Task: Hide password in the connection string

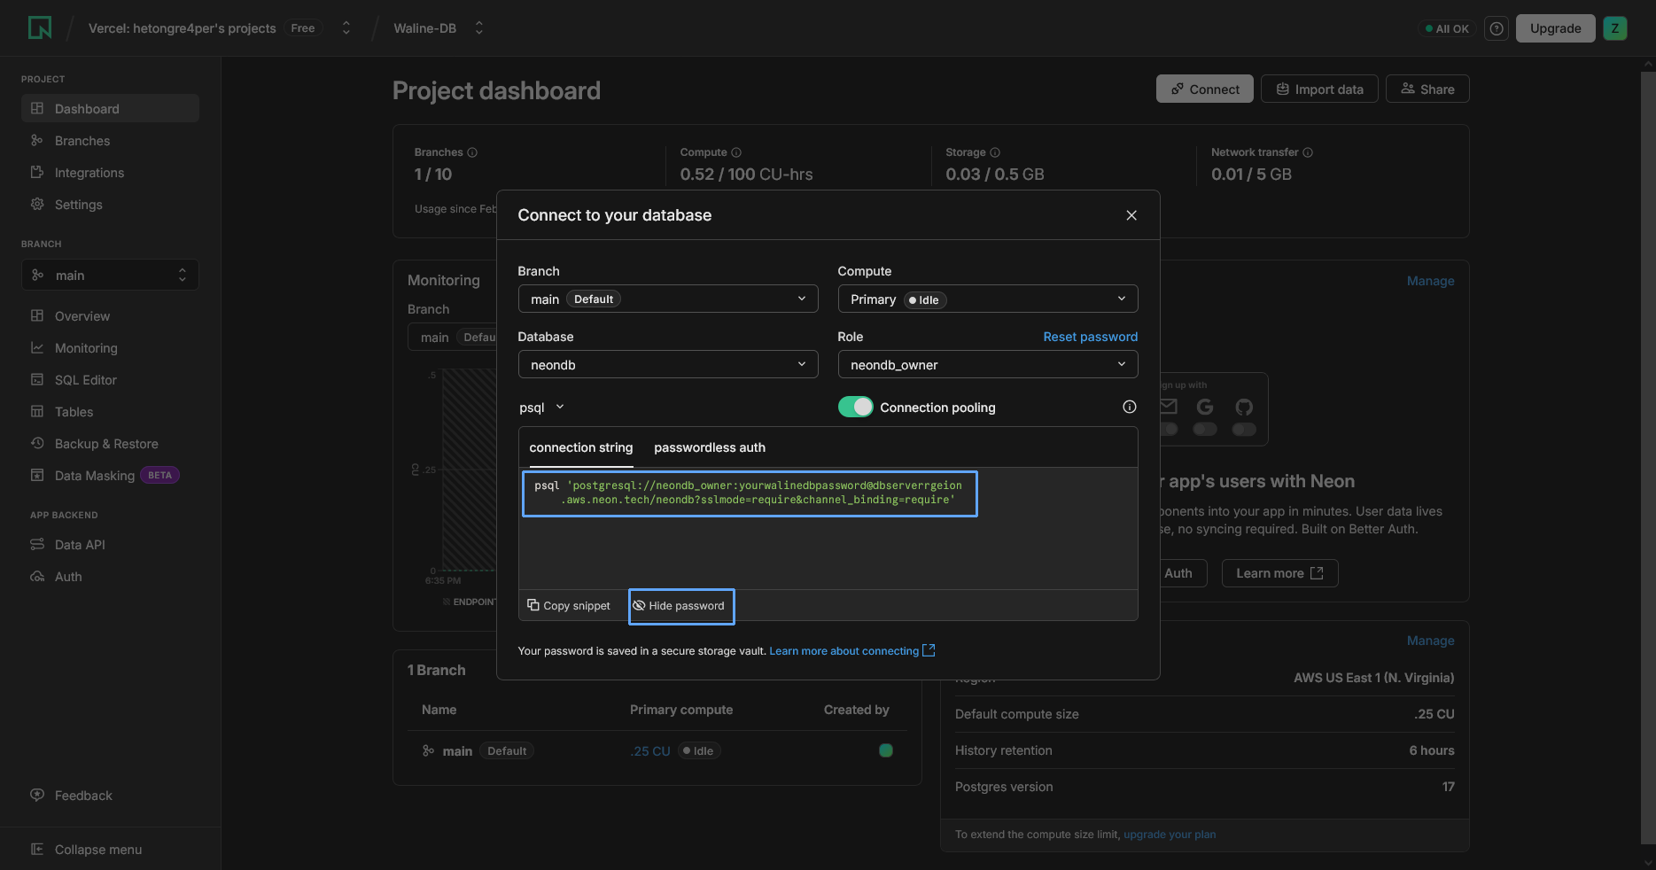Action: pos(680,606)
